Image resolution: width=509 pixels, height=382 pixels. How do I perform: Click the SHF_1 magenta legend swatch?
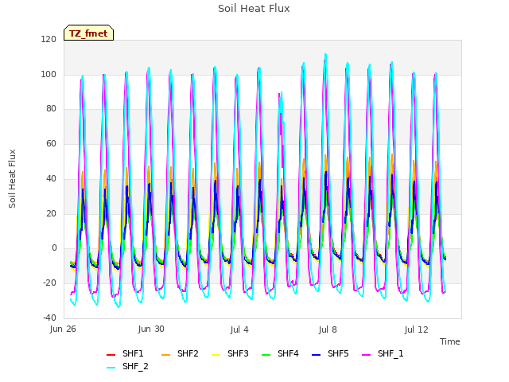[366, 355]
